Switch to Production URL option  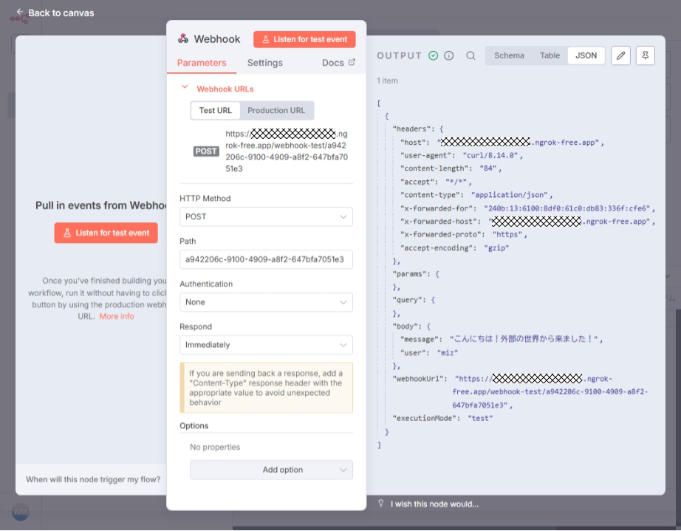coord(276,111)
